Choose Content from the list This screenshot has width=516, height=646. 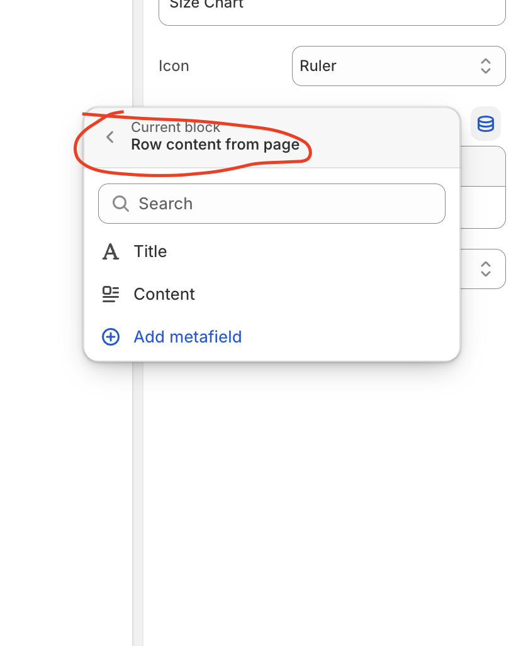coord(164,294)
